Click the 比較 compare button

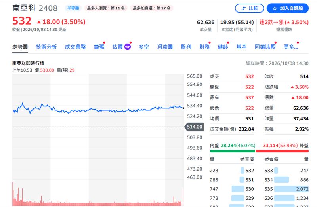click(x=249, y=8)
